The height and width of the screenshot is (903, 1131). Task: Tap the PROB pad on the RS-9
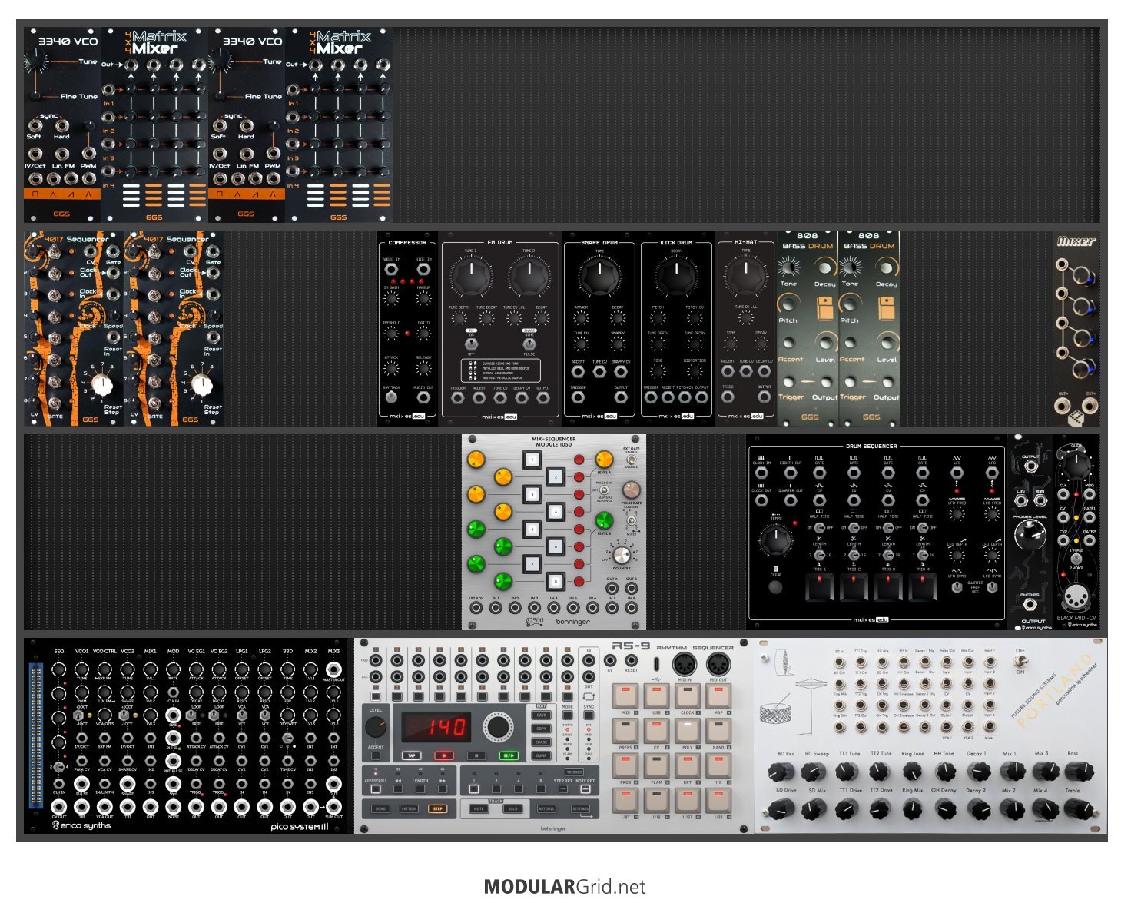point(625,766)
